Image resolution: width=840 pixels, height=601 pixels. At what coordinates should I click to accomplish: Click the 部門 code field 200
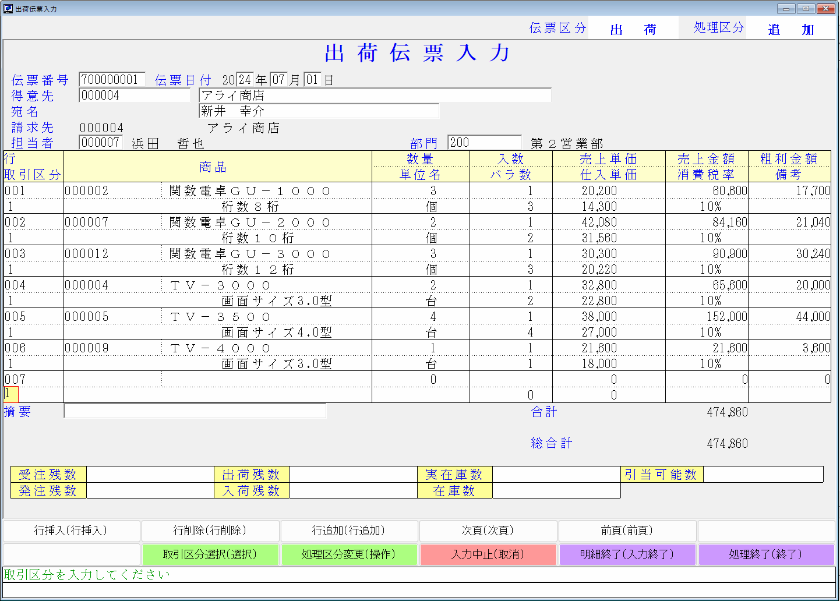pos(485,143)
